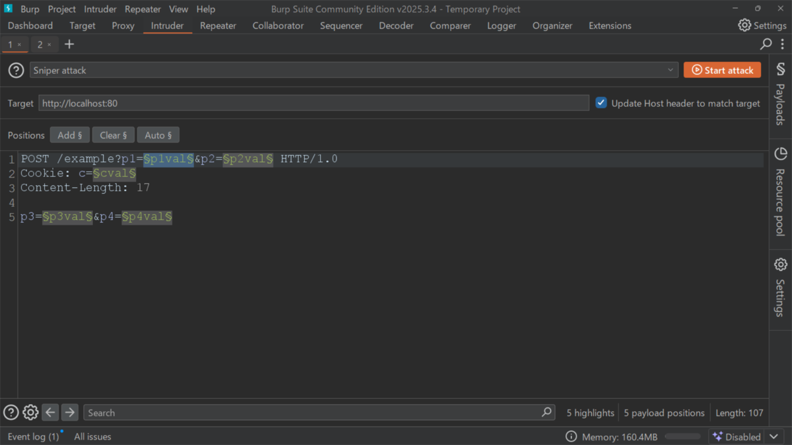Click the §p3val§ payload position
Image resolution: width=792 pixels, height=445 pixels.
pyautogui.click(x=67, y=216)
